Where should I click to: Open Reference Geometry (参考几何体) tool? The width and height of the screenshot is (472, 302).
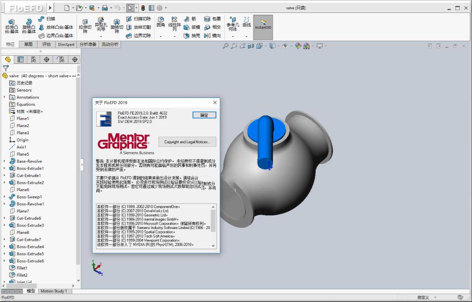tap(233, 24)
